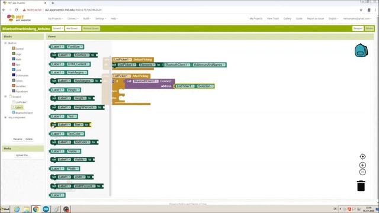Switch to the Designer view

click(358, 28)
